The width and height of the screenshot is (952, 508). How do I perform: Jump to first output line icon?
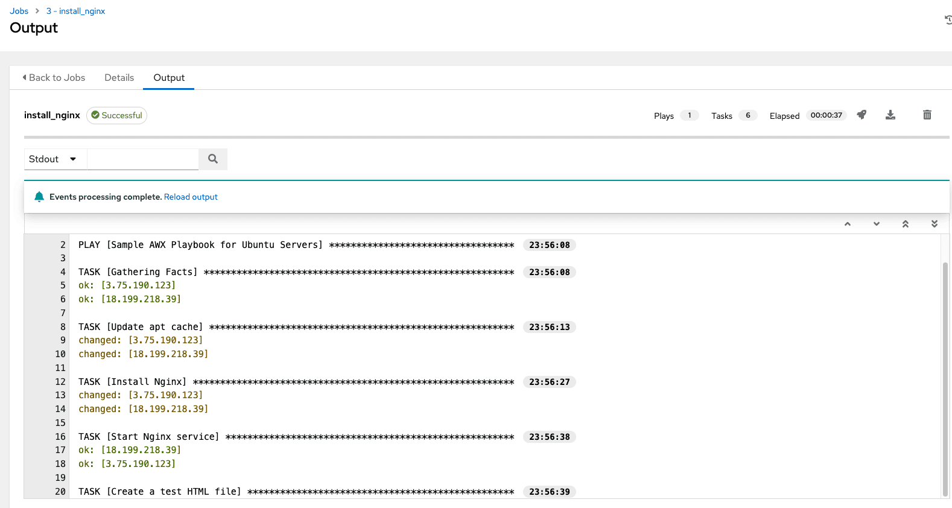906,224
